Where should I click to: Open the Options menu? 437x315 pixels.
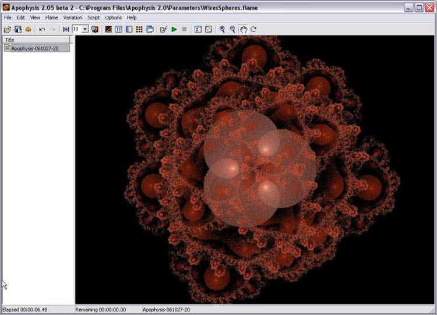coord(113,17)
